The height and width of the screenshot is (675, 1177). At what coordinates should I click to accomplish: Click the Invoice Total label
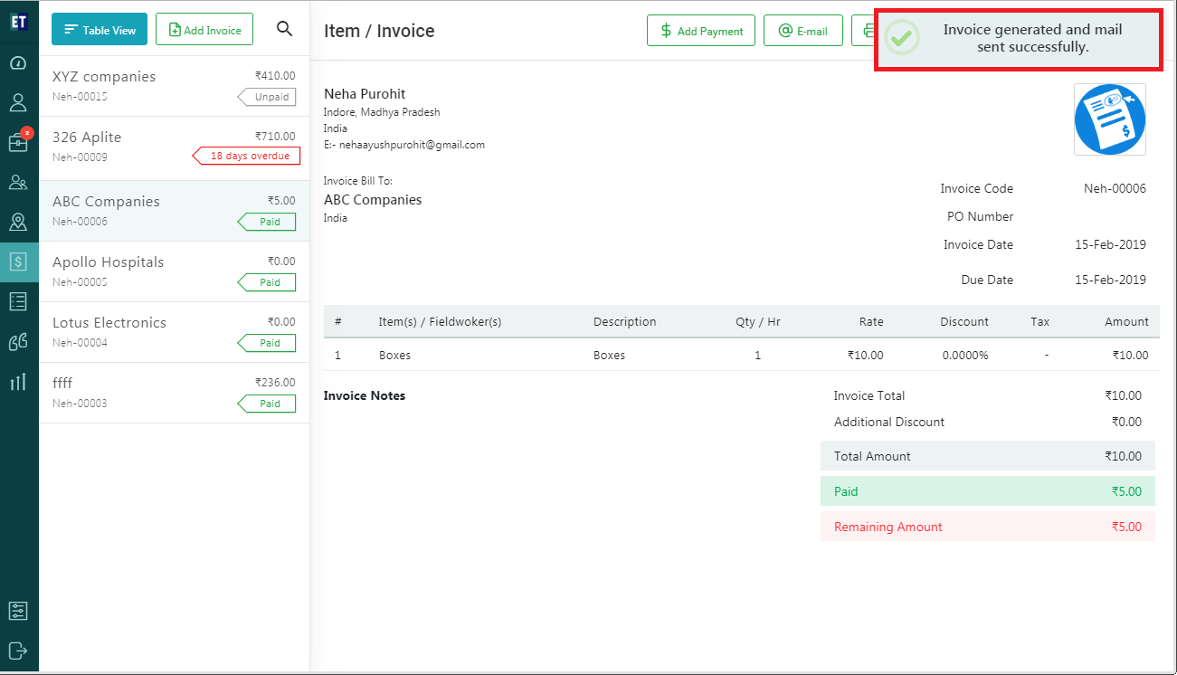tap(869, 396)
